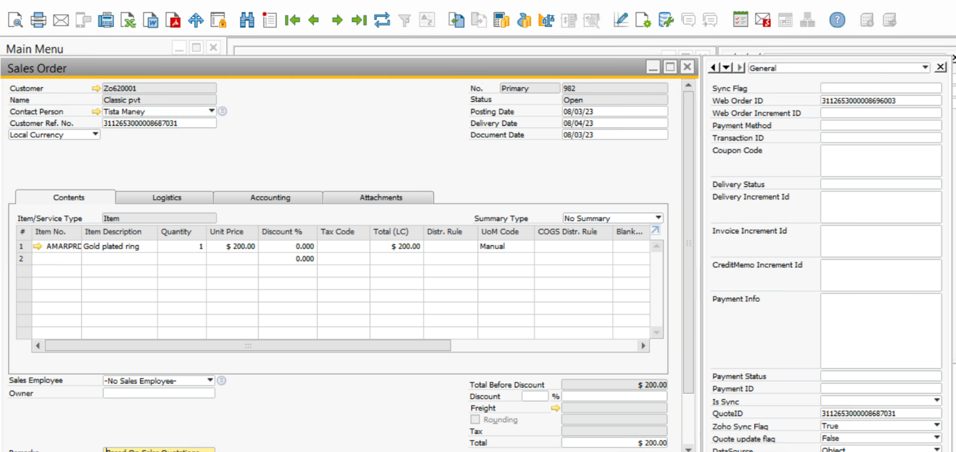Click the Help question mark icon
The image size is (956, 452).
837,20
